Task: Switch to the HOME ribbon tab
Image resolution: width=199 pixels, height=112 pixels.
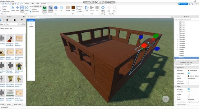Action: (21, 4)
